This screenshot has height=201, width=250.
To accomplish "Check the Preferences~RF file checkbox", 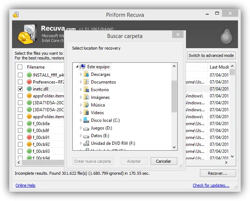I will point(20,82).
